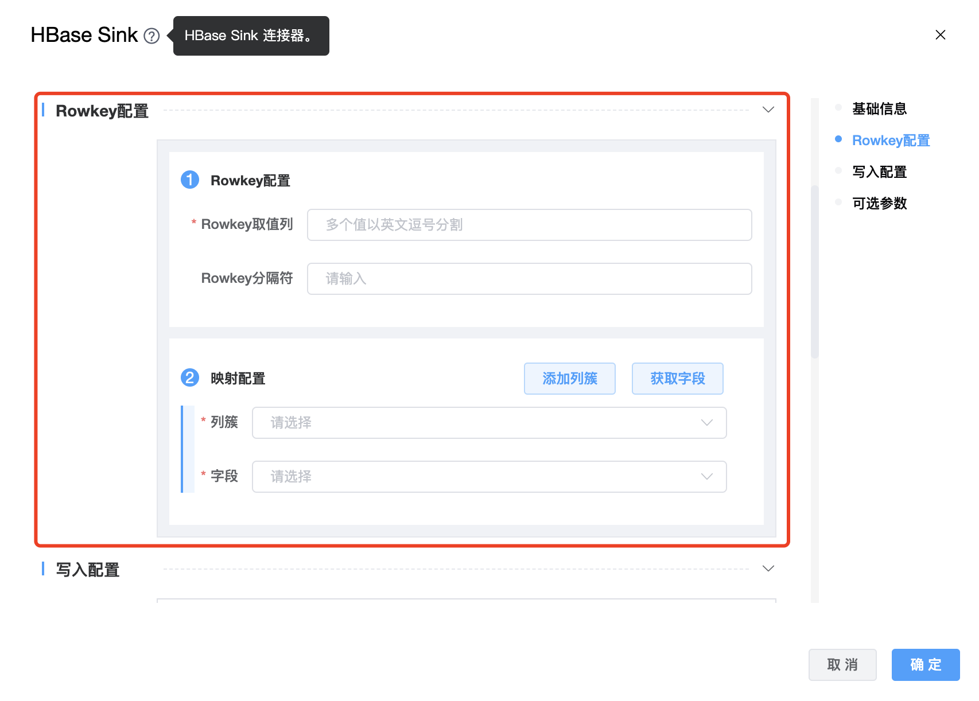This screenshot has width=979, height=701.
Task: Click the vertical scrollbar thumb
Action: [x=814, y=272]
